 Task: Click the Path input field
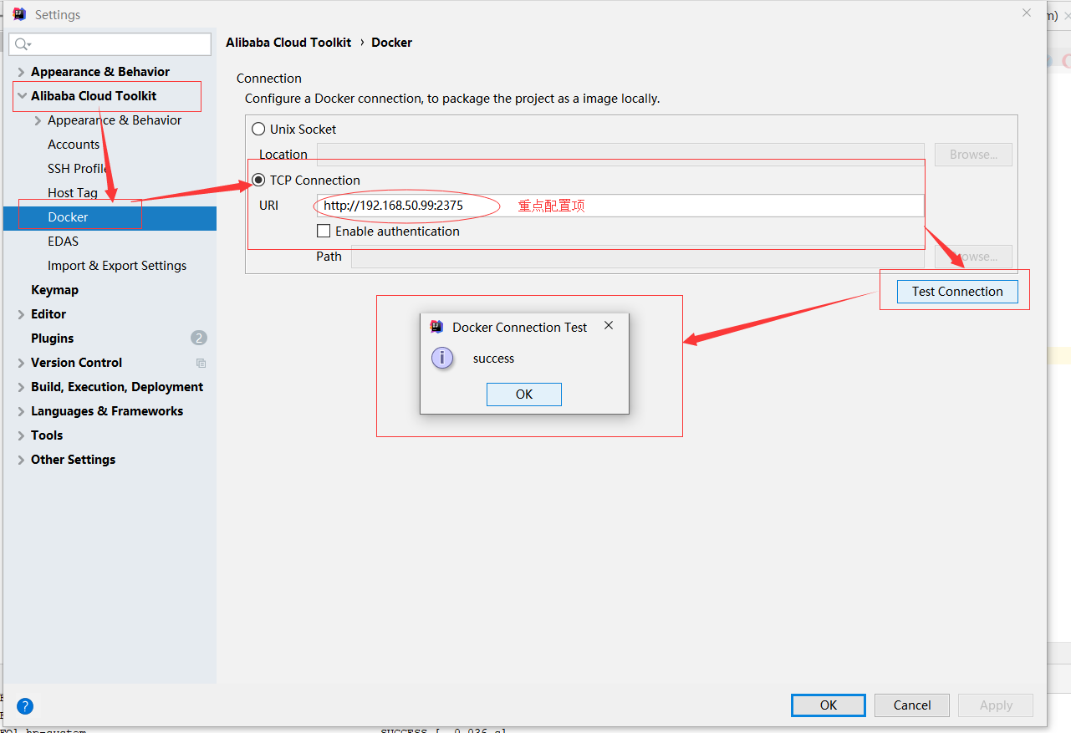[x=638, y=257]
